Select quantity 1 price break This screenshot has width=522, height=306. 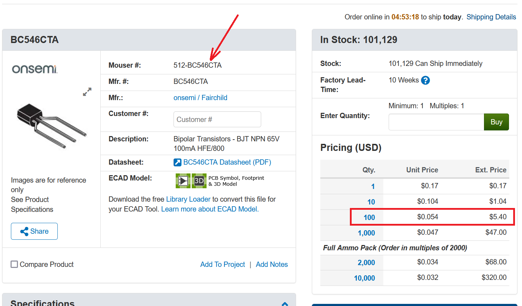pyautogui.click(x=373, y=186)
